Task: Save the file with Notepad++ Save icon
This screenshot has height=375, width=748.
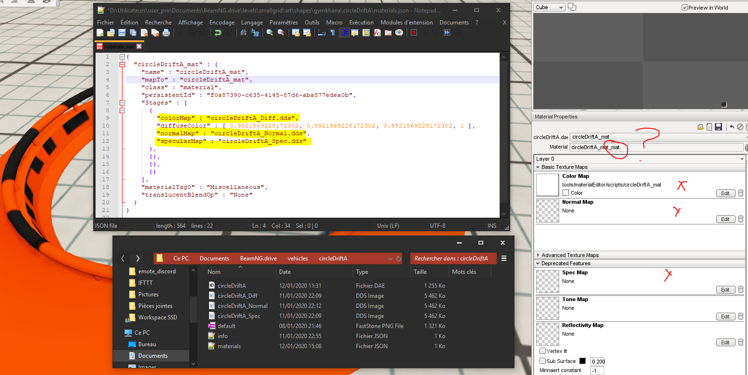Action: pos(122,33)
